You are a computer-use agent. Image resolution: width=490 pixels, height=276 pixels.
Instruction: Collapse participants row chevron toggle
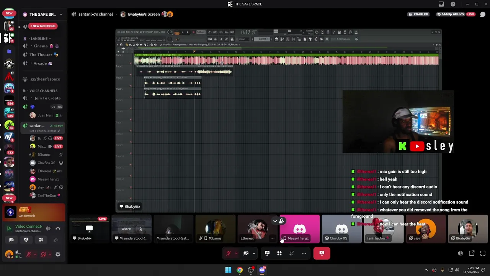click(x=275, y=221)
